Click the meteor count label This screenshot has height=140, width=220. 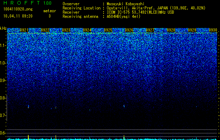50,11
